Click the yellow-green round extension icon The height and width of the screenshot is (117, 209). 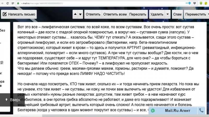pos(206,3)
